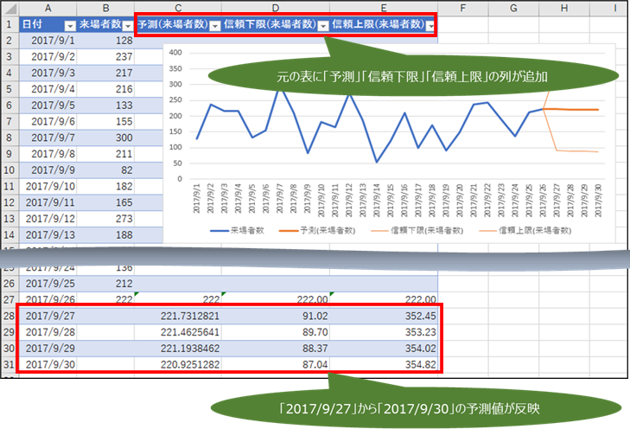The width and height of the screenshot is (630, 429).
Task: Open the 信頼上限(来場者数) filter dropdown
Action: [430, 26]
